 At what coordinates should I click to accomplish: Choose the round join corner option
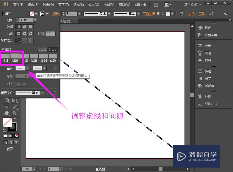tap(24, 34)
